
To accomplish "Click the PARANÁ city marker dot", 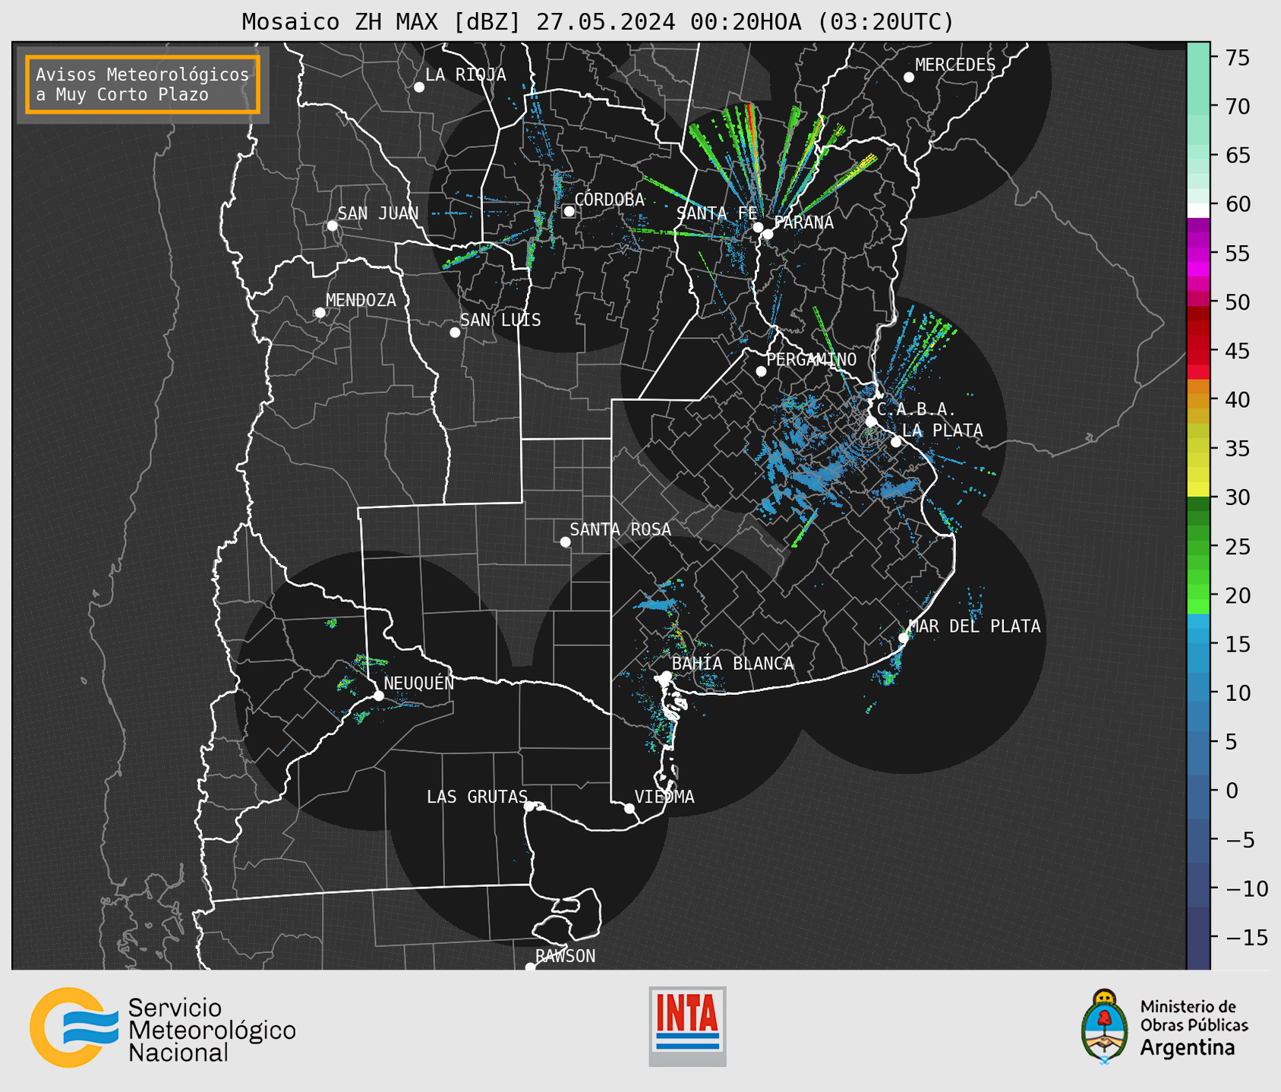I will click(768, 234).
